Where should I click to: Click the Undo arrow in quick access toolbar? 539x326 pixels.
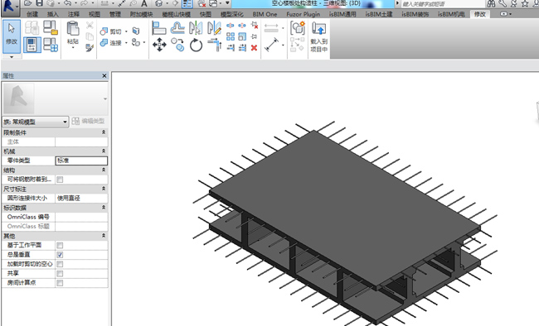pyautogui.click(x=68, y=3)
